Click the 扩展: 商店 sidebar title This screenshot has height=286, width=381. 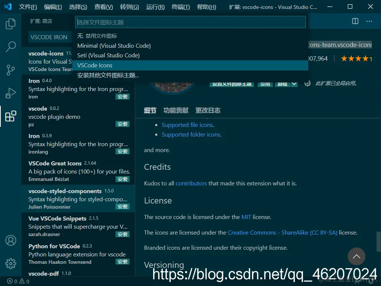[41, 21]
